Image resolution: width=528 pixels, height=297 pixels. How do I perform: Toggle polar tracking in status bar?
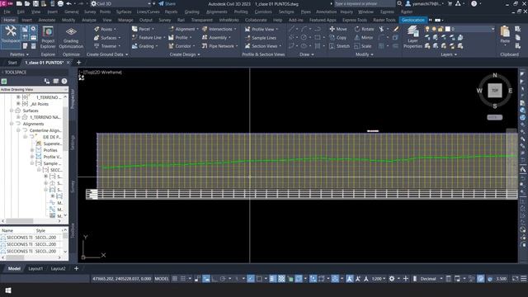223,279
